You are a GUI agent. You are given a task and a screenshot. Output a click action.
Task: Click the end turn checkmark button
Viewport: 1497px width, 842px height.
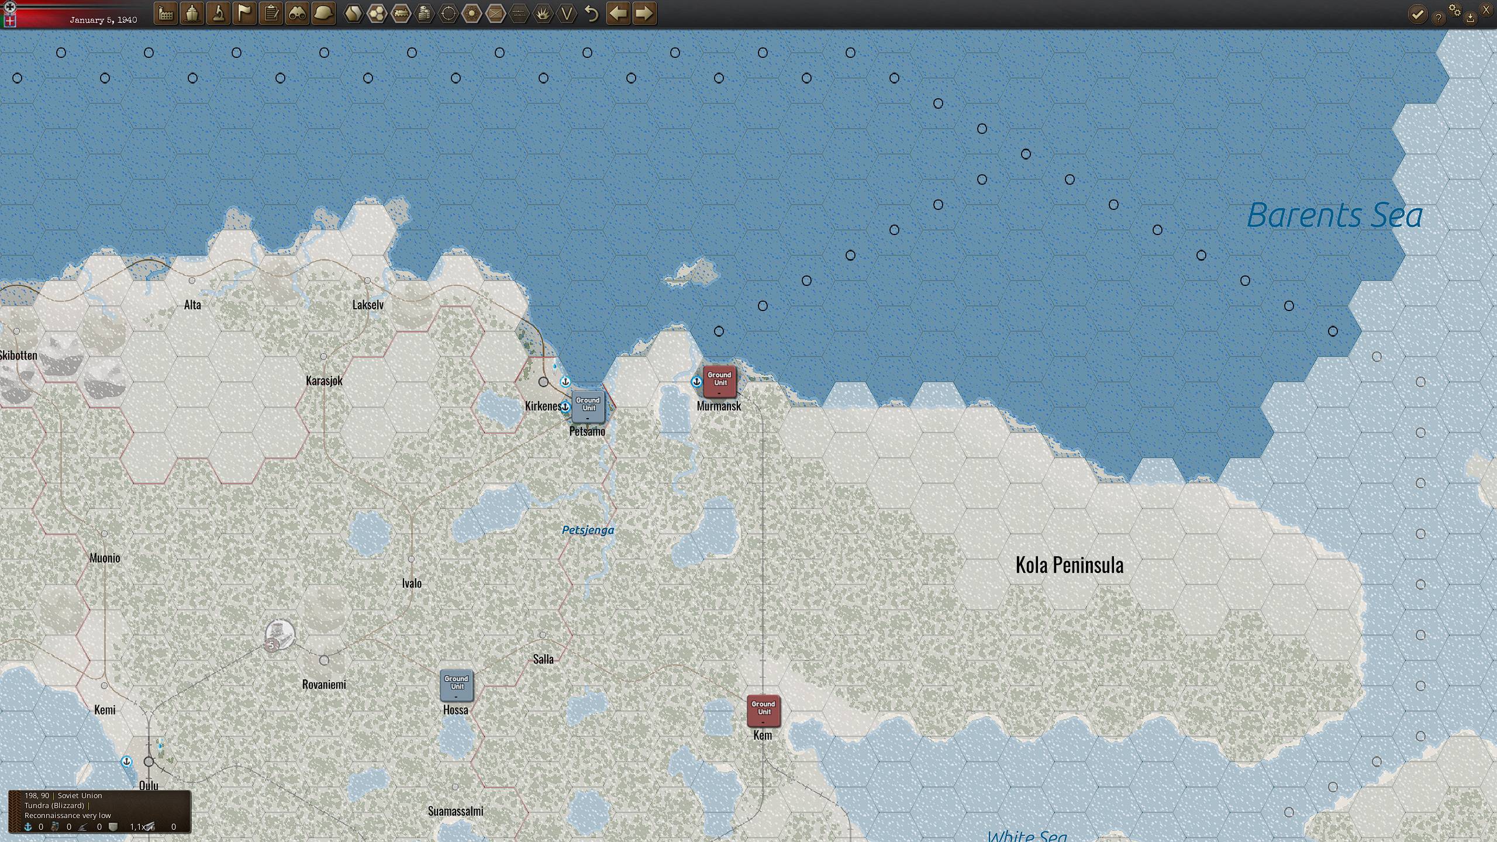[1417, 14]
